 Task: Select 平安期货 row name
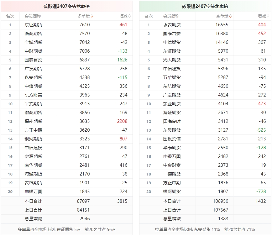33,104
